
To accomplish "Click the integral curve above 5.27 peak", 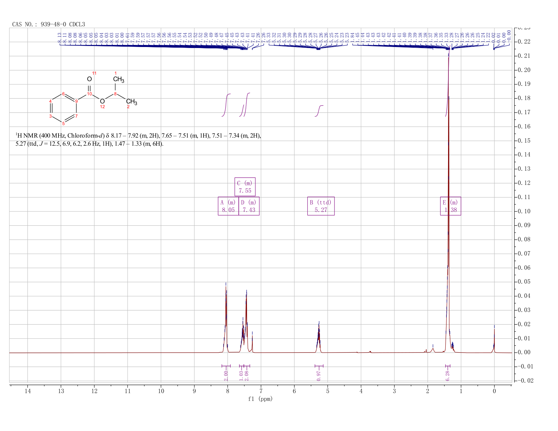I will [x=319, y=111].
